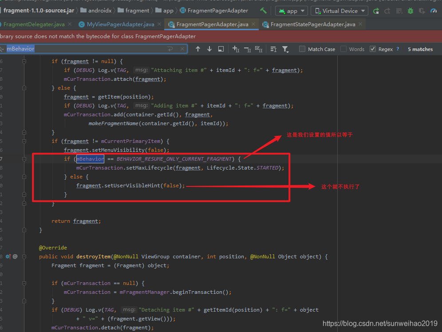Click the Apply Code Changes icon

point(399,11)
